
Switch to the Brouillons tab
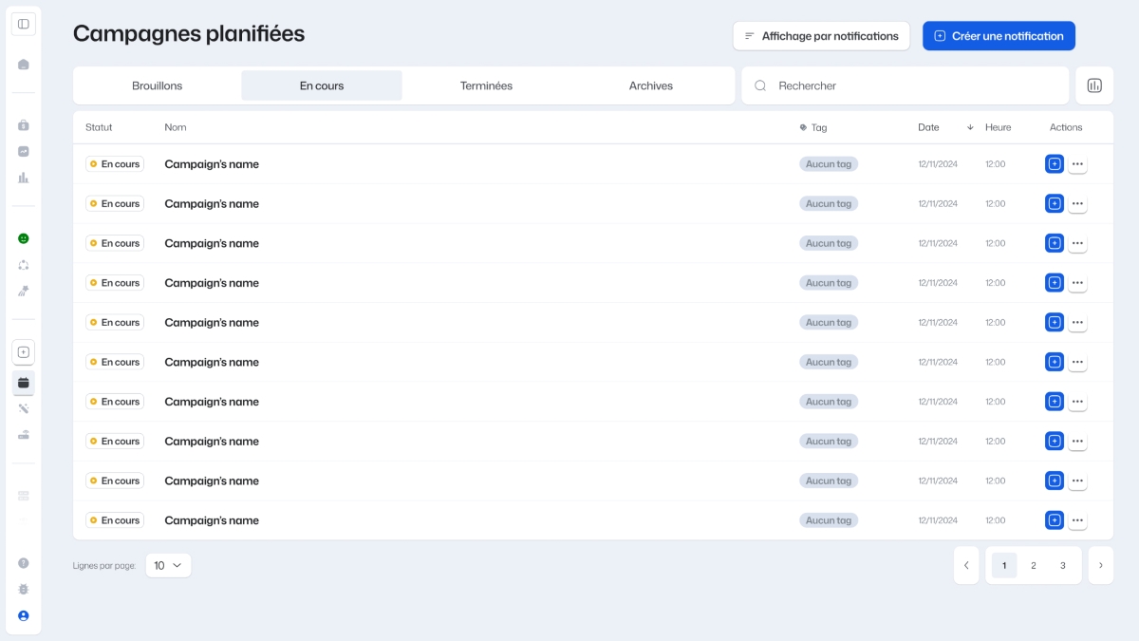click(158, 85)
